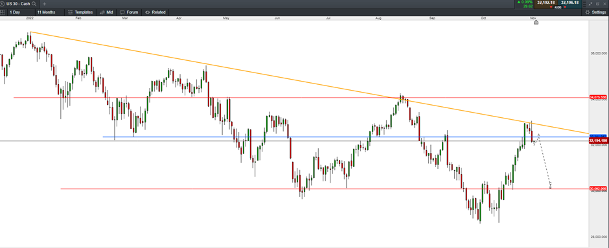Click the 30,092.966 price label
The width and height of the screenshot is (609, 248).
598,188
